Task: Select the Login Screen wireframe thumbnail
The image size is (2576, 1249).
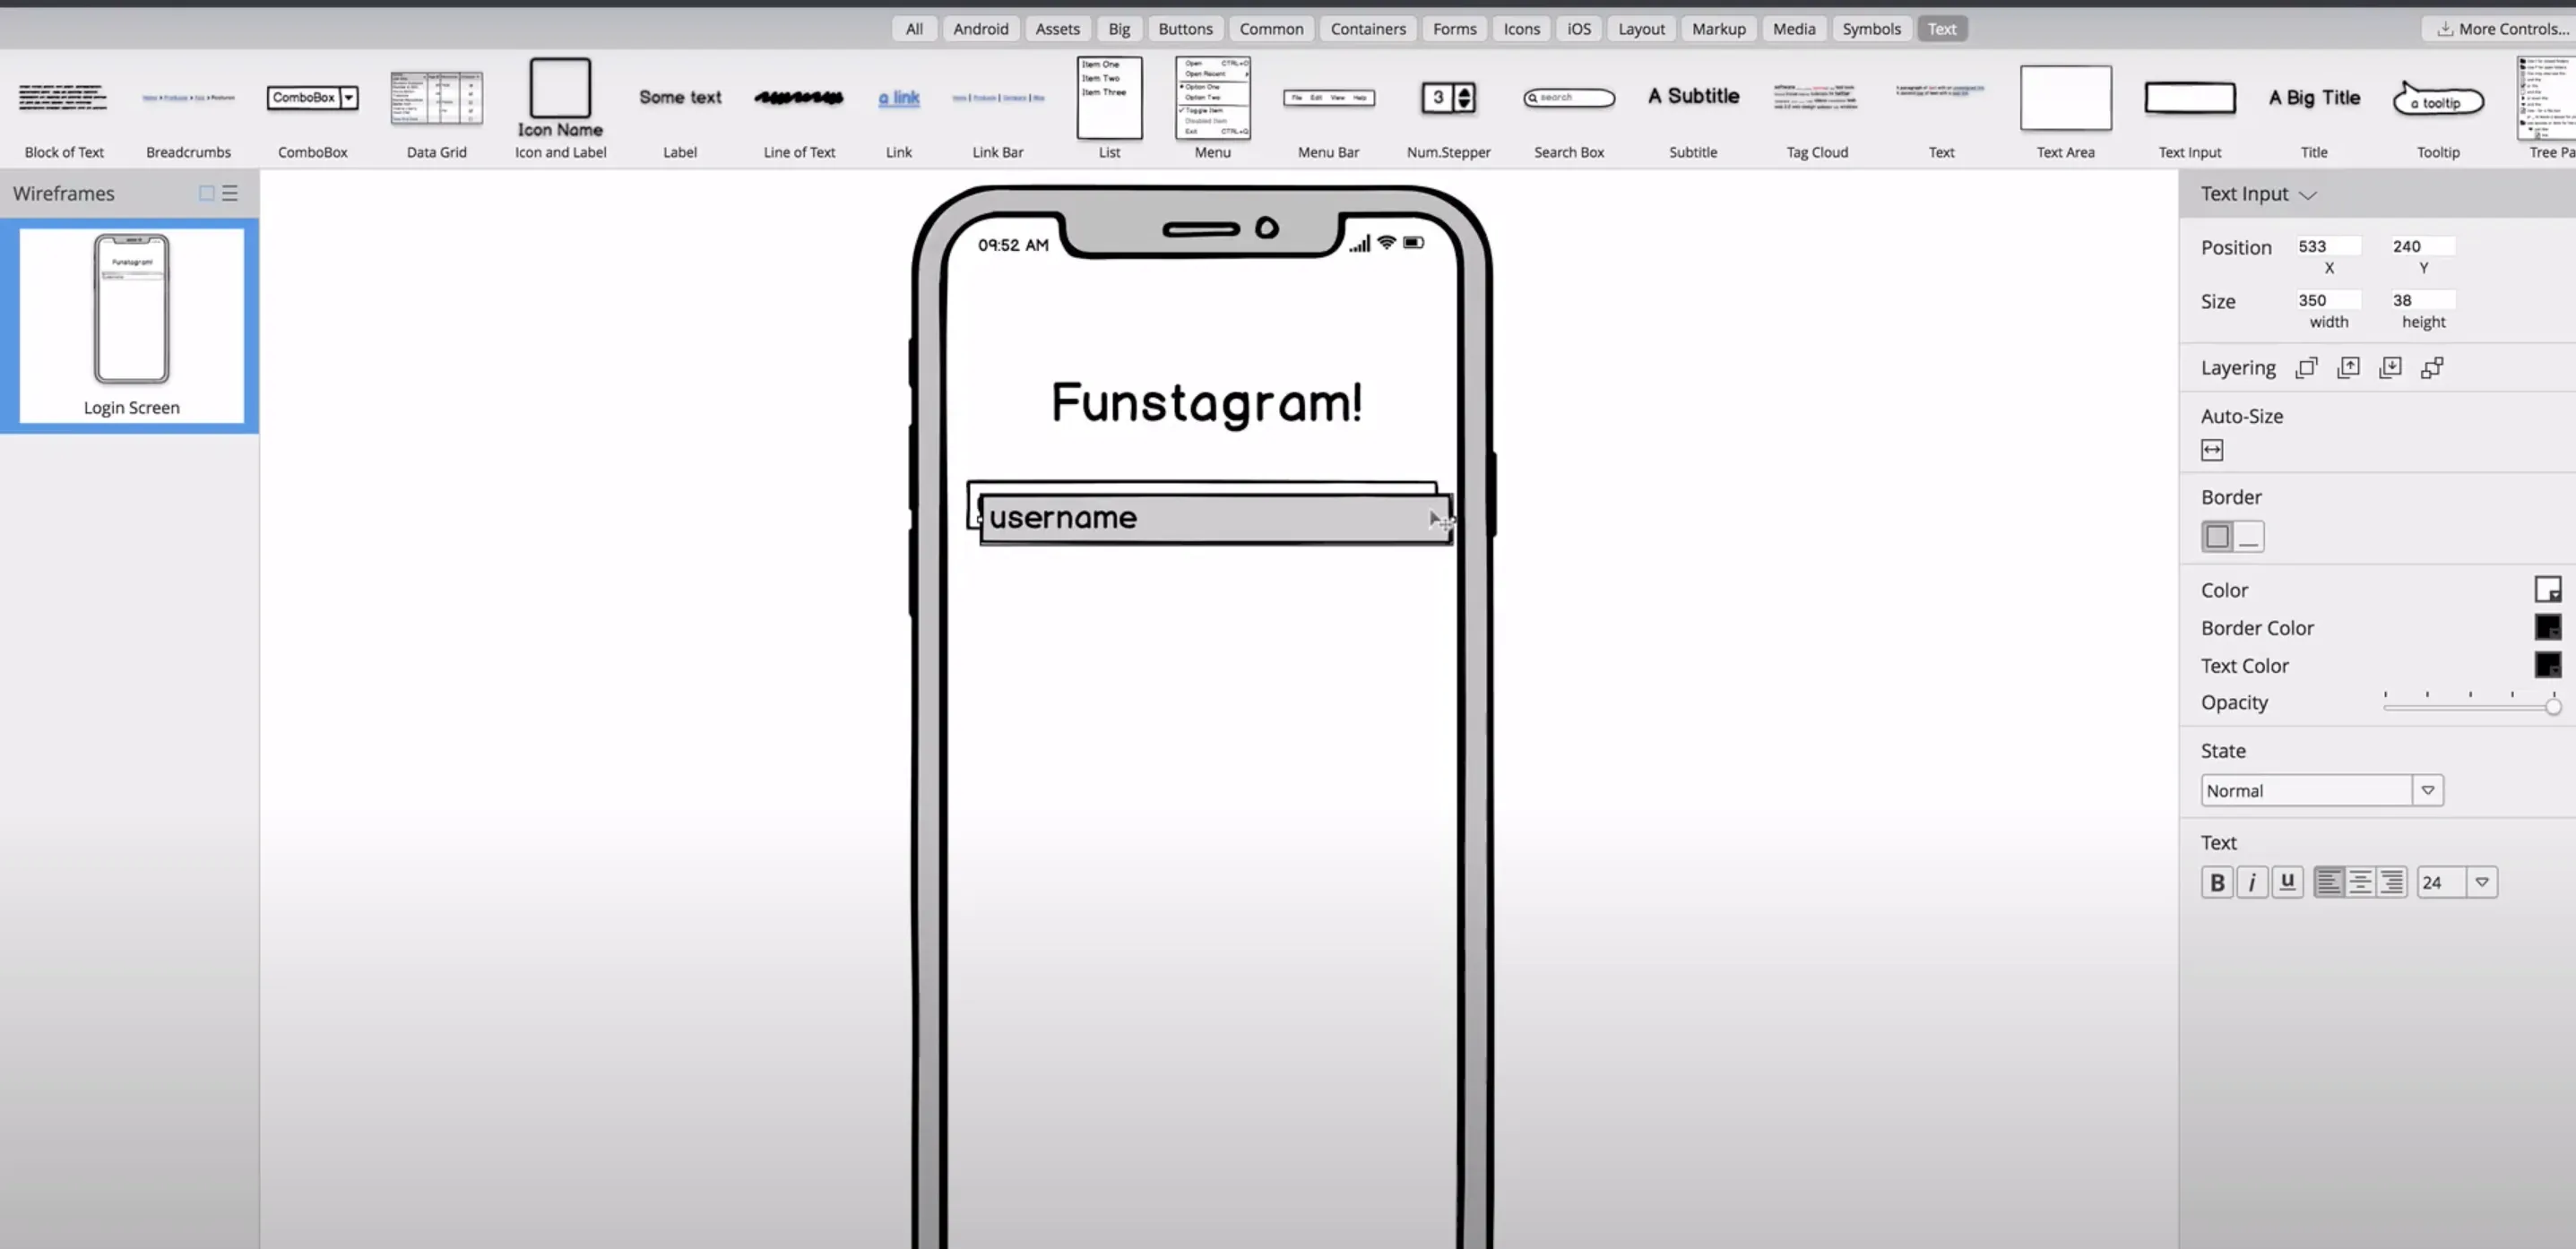Action: pyautogui.click(x=131, y=325)
